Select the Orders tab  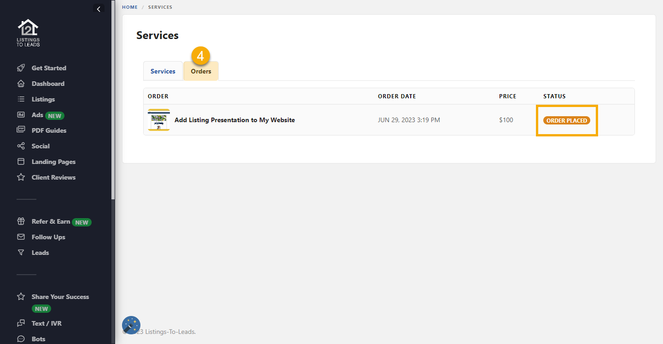[201, 71]
